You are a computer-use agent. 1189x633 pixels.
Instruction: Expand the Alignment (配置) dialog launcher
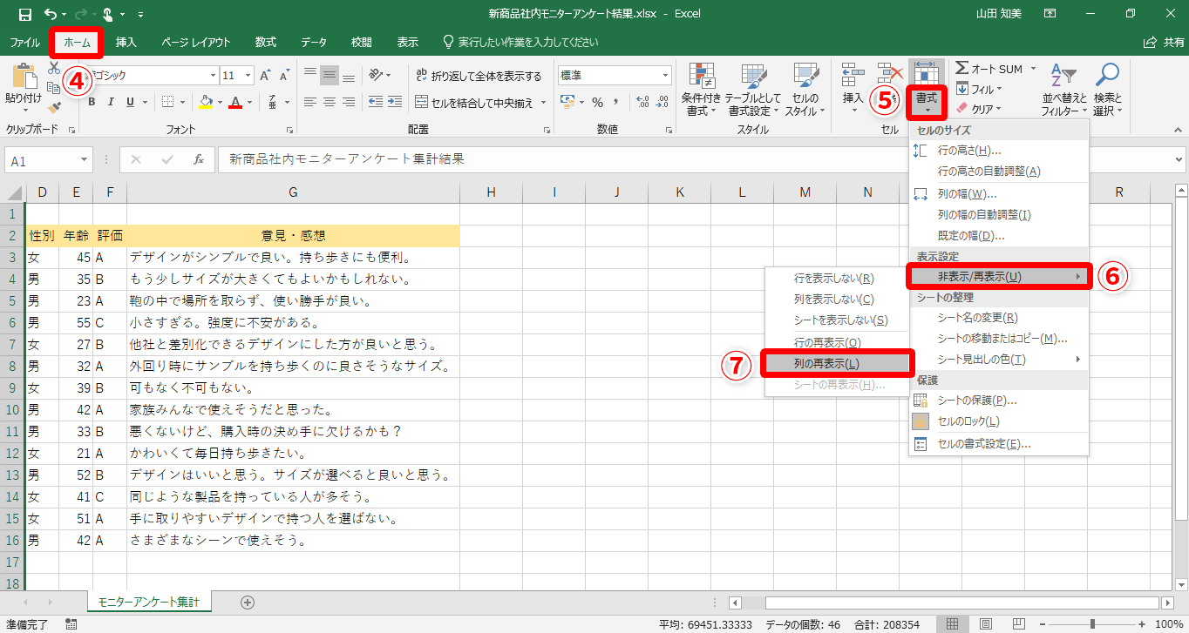(x=546, y=130)
